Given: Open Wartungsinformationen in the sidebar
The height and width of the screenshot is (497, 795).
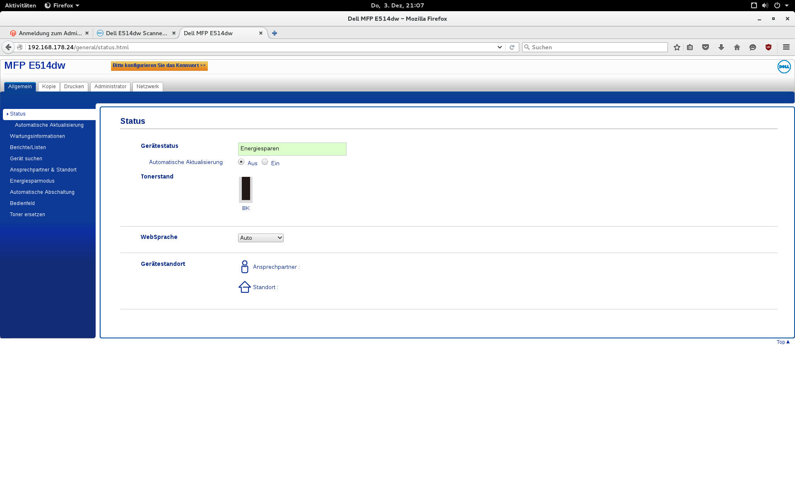Looking at the screenshot, I should point(37,136).
